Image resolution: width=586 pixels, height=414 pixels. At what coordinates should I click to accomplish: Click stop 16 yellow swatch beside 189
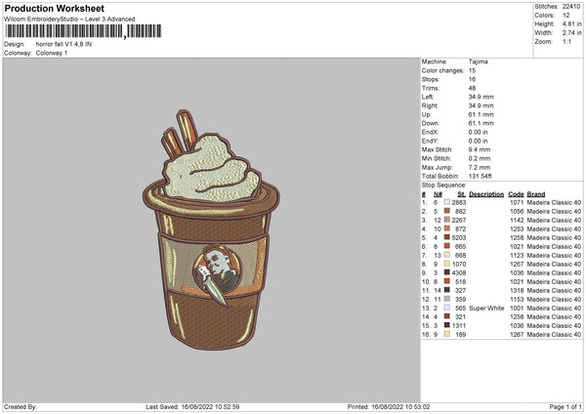(x=447, y=334)
